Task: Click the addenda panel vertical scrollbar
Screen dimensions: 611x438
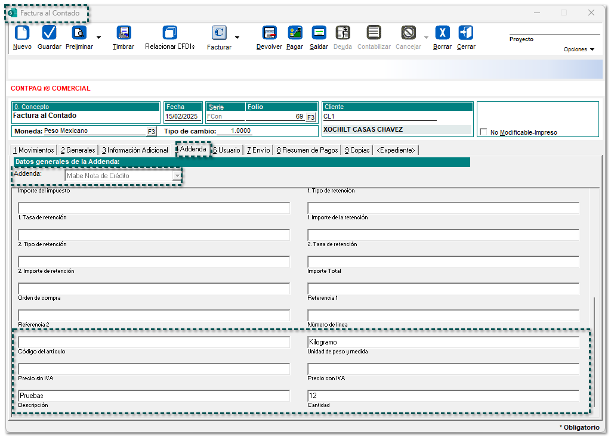Action: pos(594,352)
